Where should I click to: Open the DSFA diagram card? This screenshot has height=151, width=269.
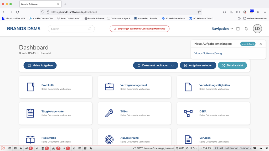pyautogui.click(x=213, y=113)
